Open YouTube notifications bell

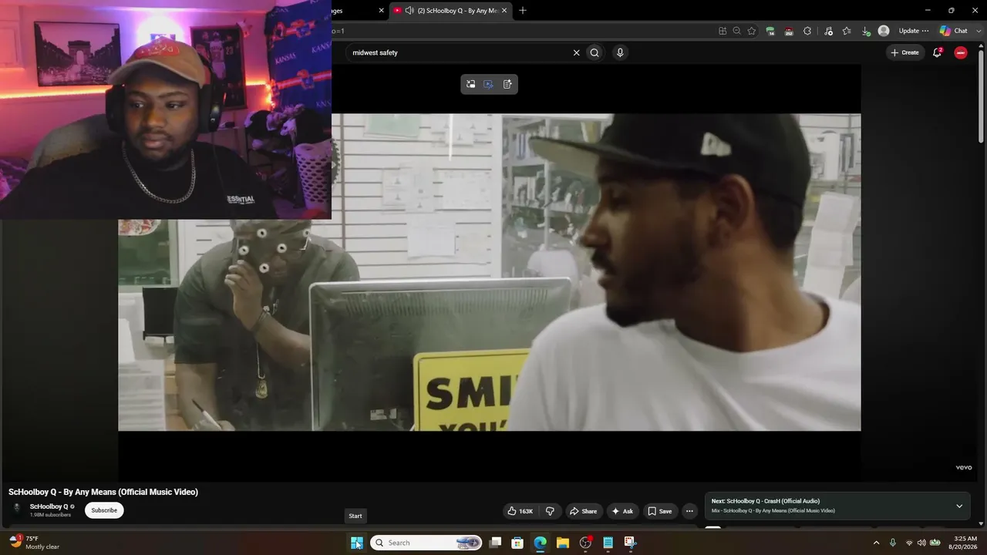coord(938,52)
